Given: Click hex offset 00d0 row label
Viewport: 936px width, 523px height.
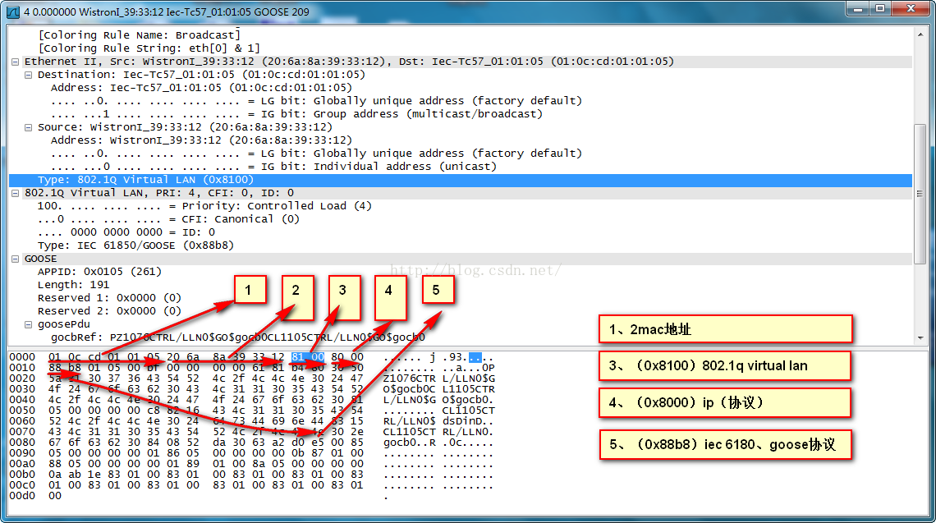Looking at the screenshot, I should coord(22,496).
